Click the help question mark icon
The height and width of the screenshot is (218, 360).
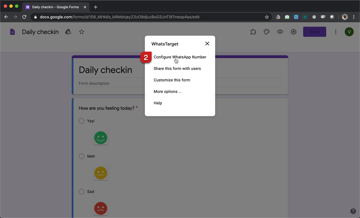tap(353, 211)
